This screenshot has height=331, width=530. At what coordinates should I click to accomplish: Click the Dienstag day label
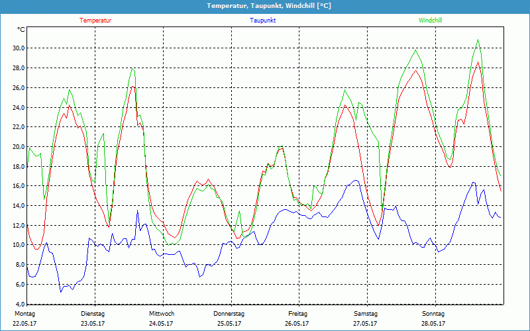tap(93, 314)
